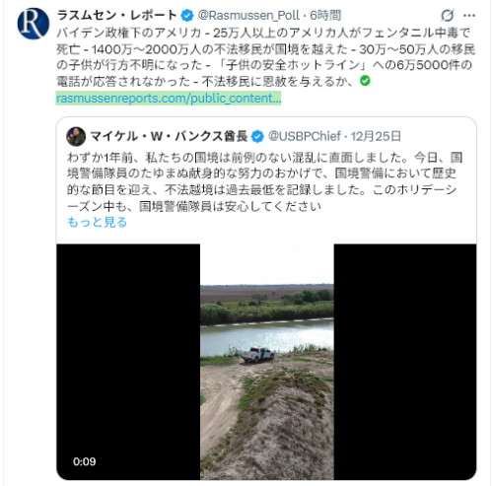
Task: Click the verified badge beside マイケル・W・バンクス酋長
Action: [x=257, y=136]
